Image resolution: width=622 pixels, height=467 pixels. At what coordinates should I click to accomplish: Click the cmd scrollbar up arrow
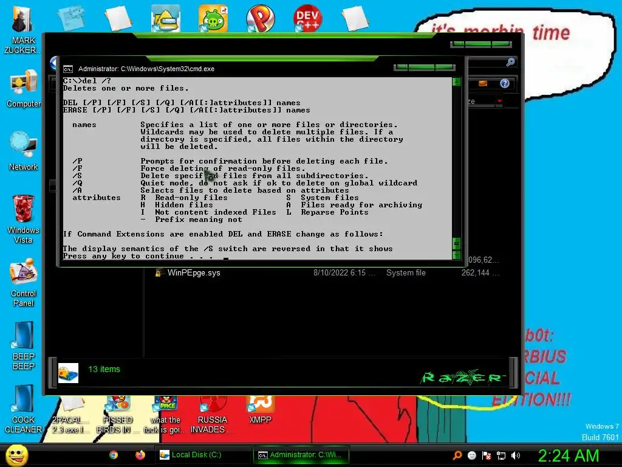click(457, 82)
